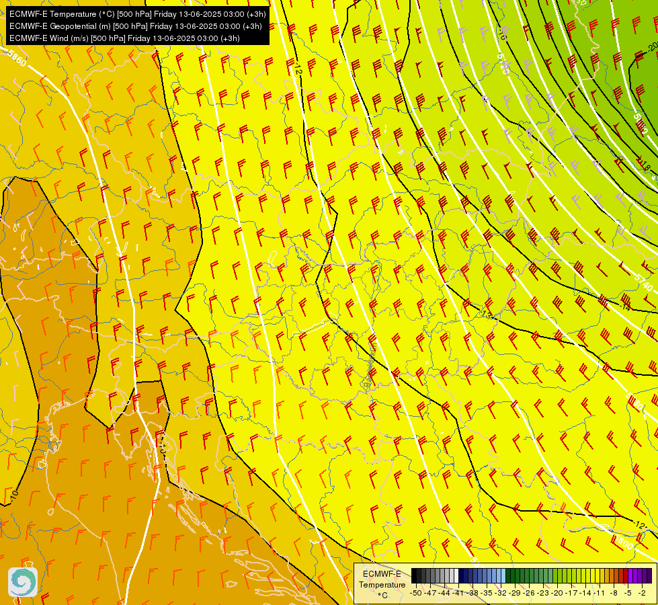Click the swirl logo icon at bottom-left
658x605 pixels.
[x=23, y=582]
